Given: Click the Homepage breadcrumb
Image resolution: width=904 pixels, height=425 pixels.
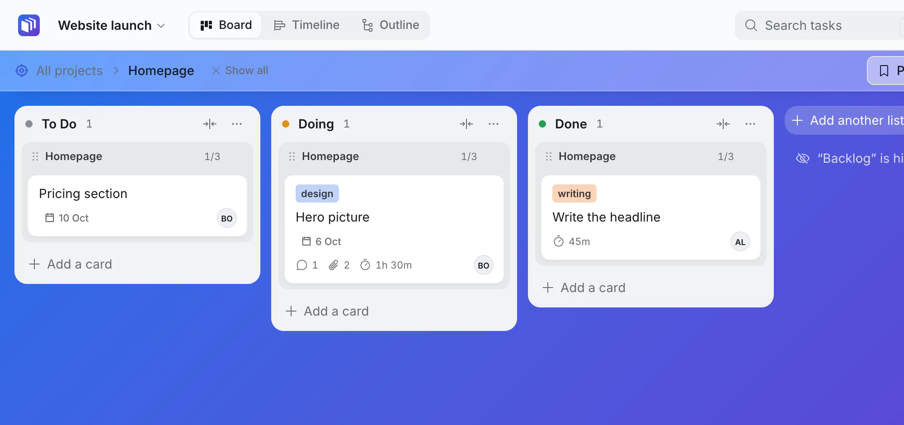Looking at the screenshot, I should point(161,71).
